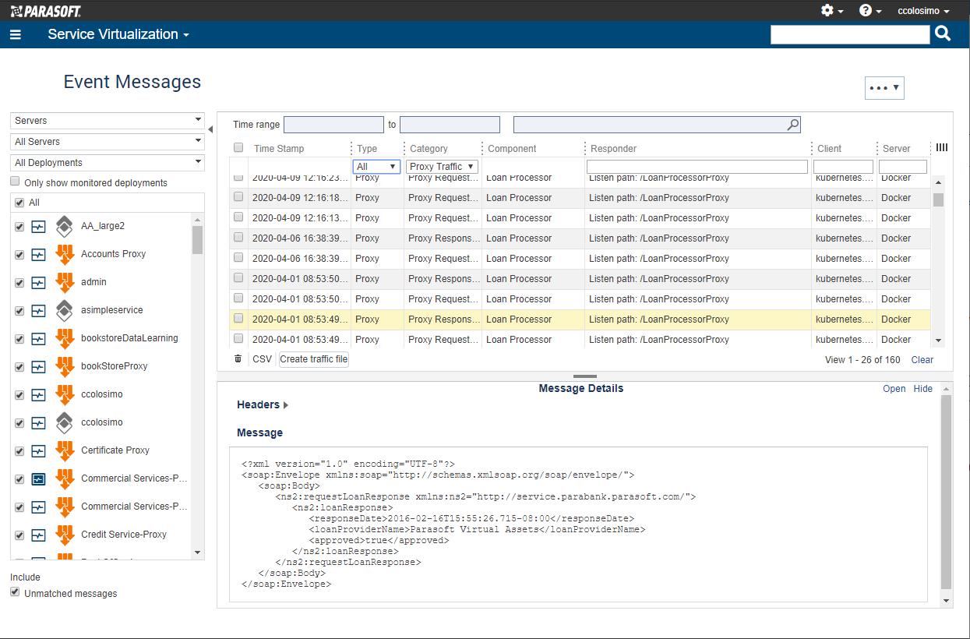Click the Responder filter input field
Image resolution: width=970 pixels, height=639 pixels.
697,167
